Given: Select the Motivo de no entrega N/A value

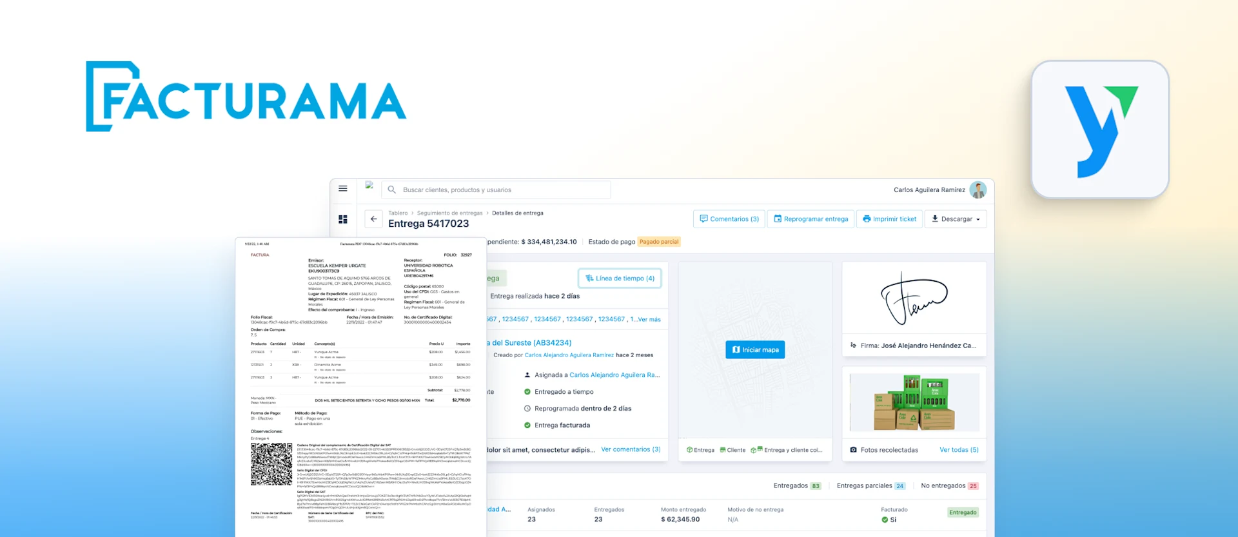Looking at the screenshot, I should pyautogui.click(x=733, y=520).
